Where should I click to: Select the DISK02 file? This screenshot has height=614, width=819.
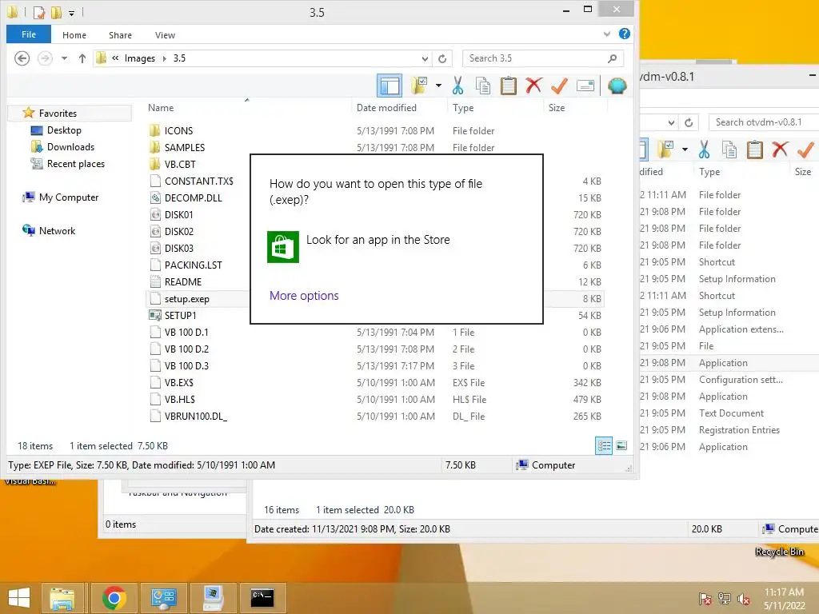178,231
